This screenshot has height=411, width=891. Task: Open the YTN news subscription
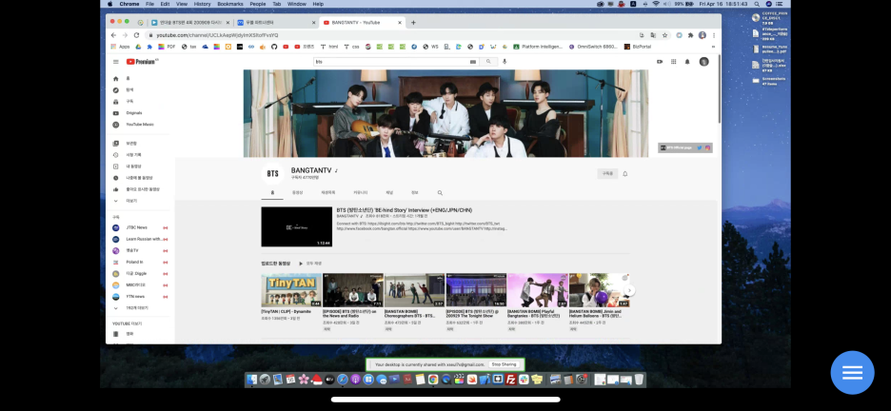point(136,296)
